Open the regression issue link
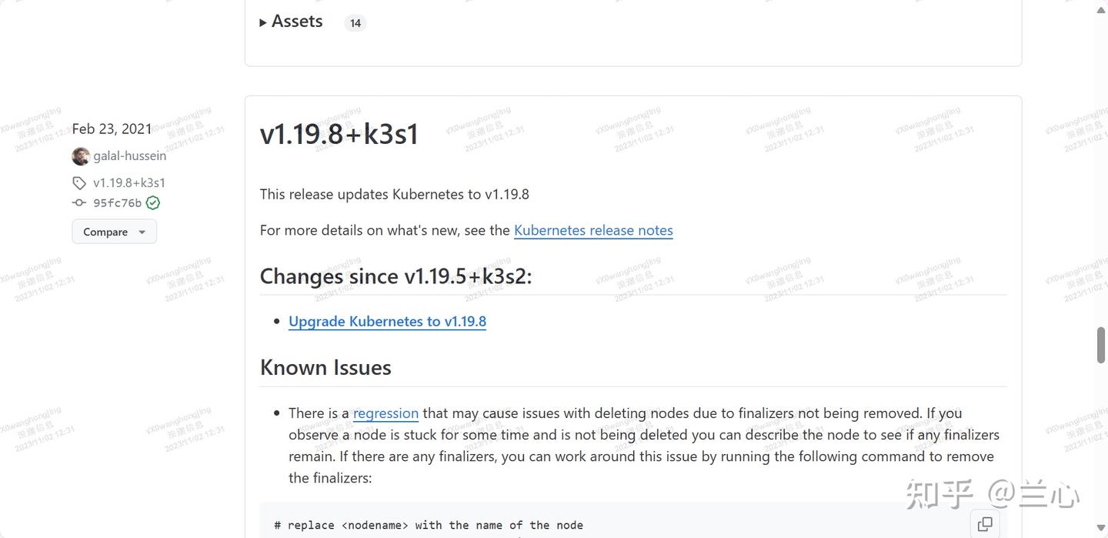1108x538 pixels. point(385,413)
